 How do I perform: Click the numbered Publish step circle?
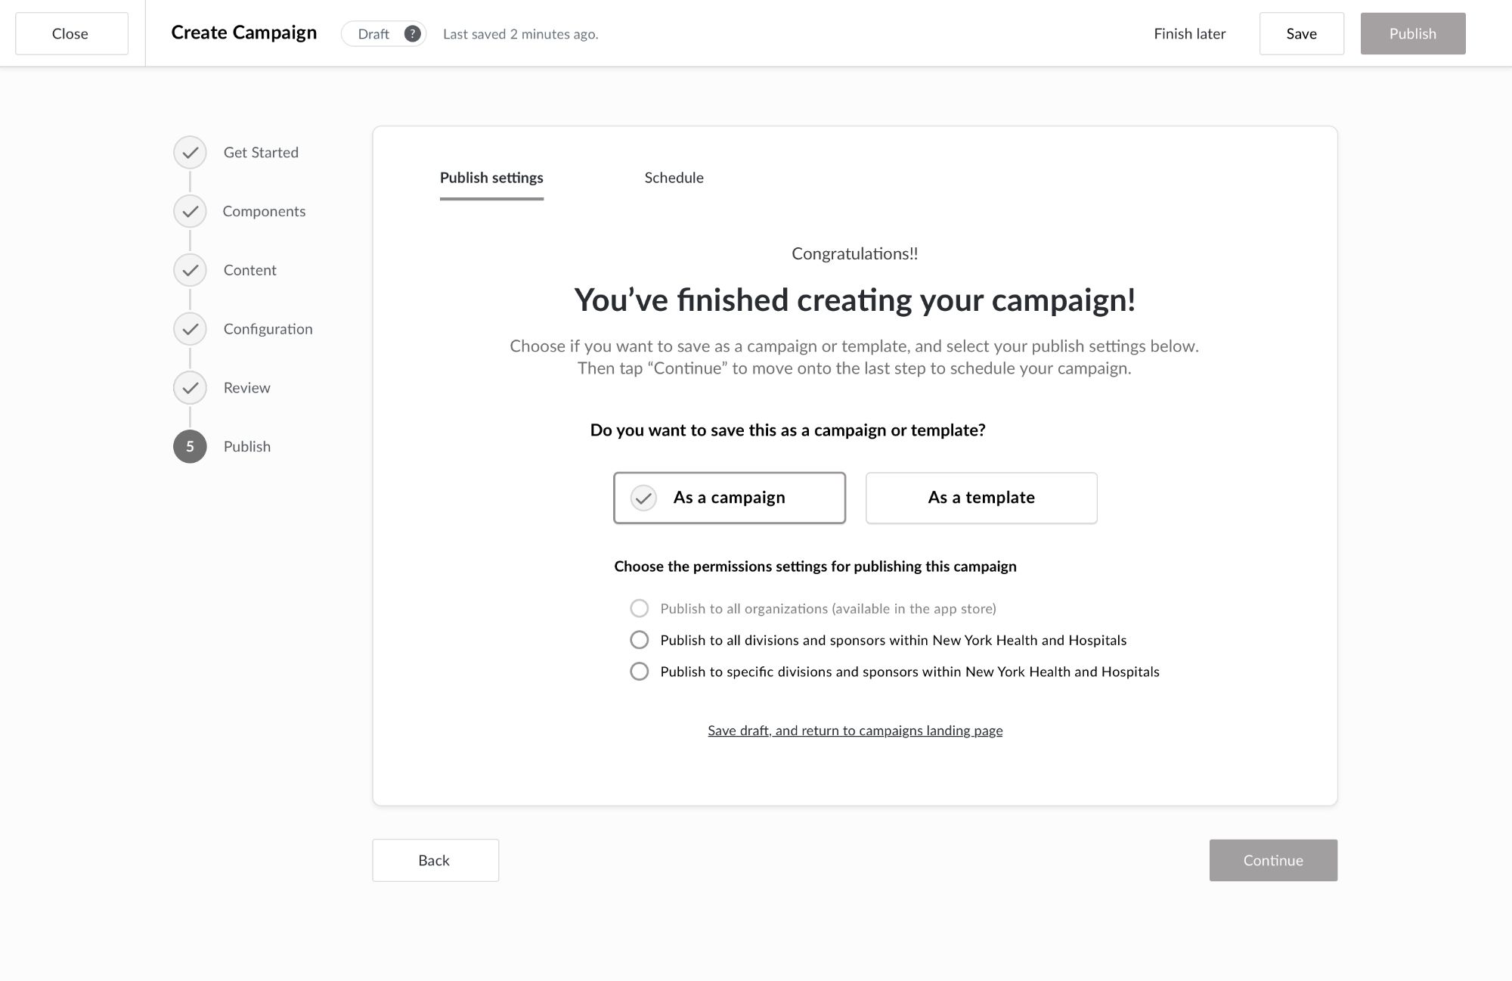tap(190, 446)
